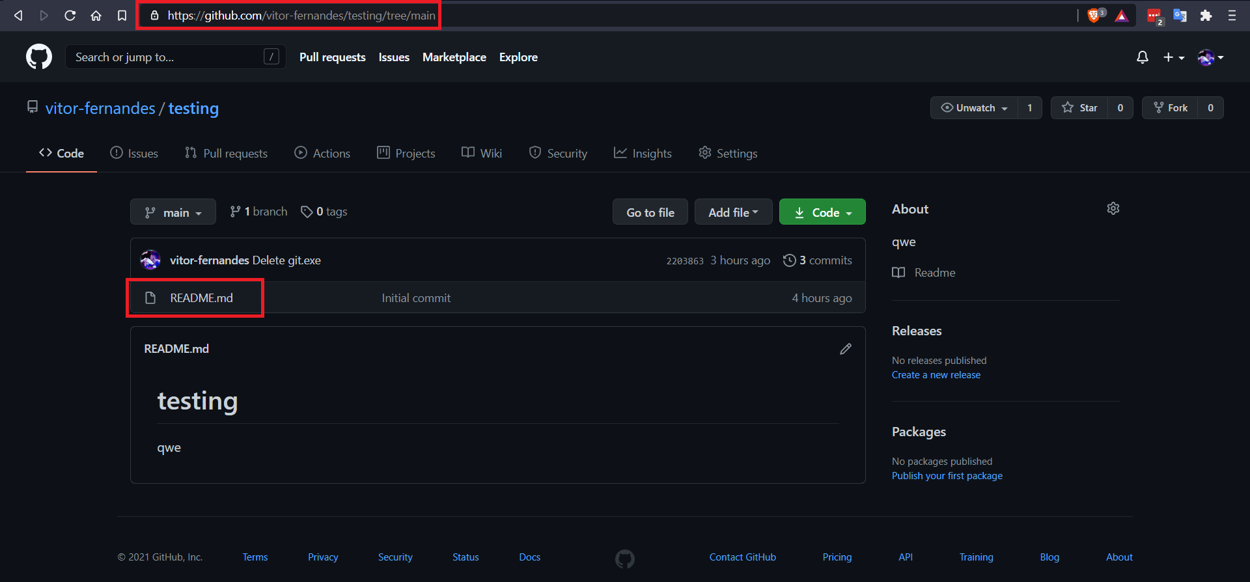Expand the main branch selector
This screenshot has height=582, width=1250.
click(x=173, y=212)
